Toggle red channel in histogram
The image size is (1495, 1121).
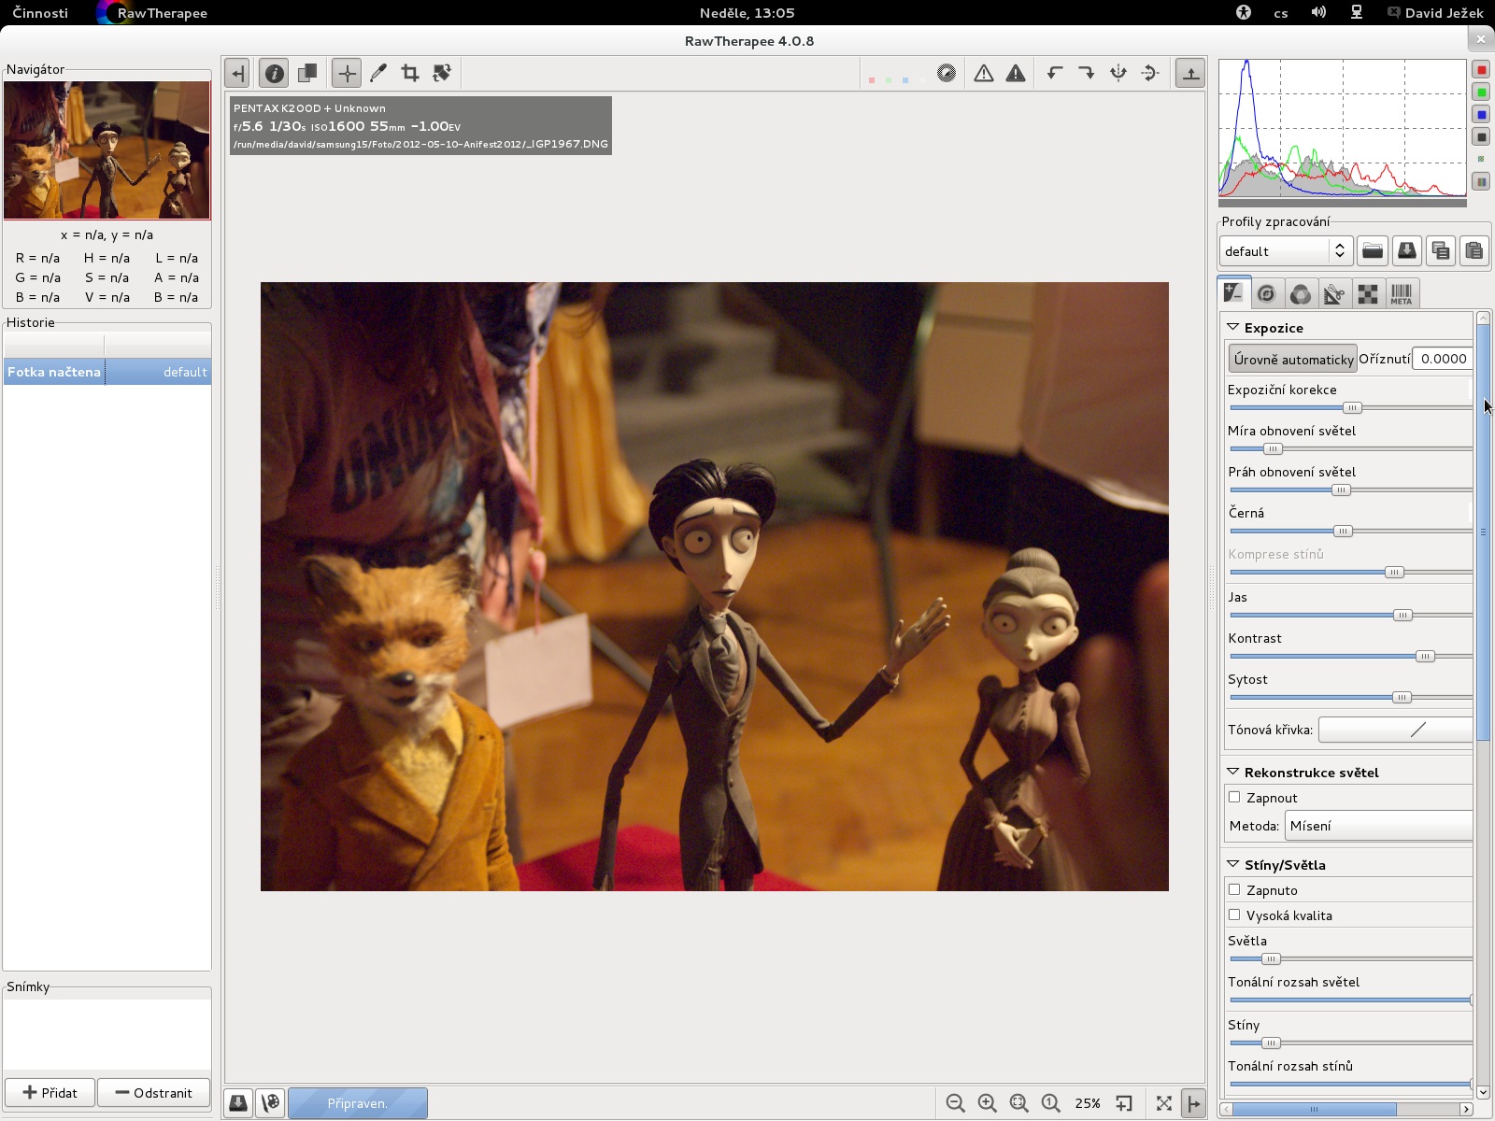coord(1481,70)
